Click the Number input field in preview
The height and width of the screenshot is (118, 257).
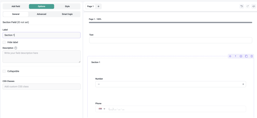click(171, 84)
